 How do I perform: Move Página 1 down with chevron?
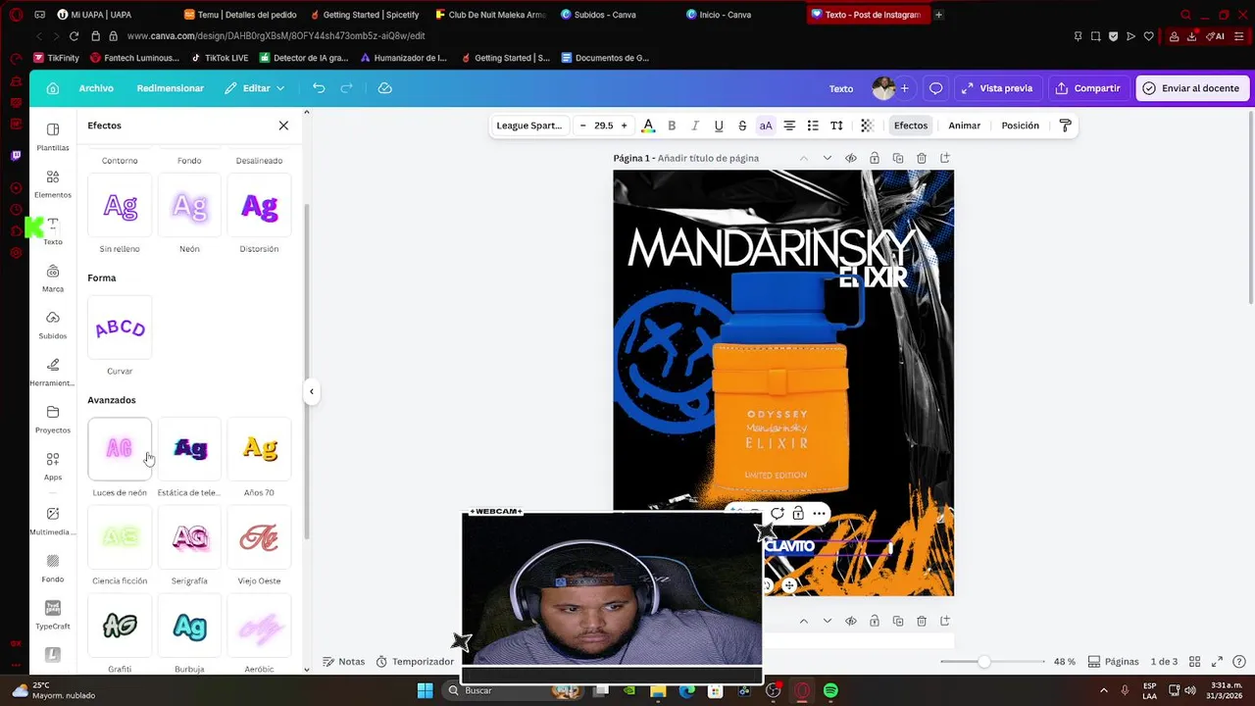[x=828, y=158]
